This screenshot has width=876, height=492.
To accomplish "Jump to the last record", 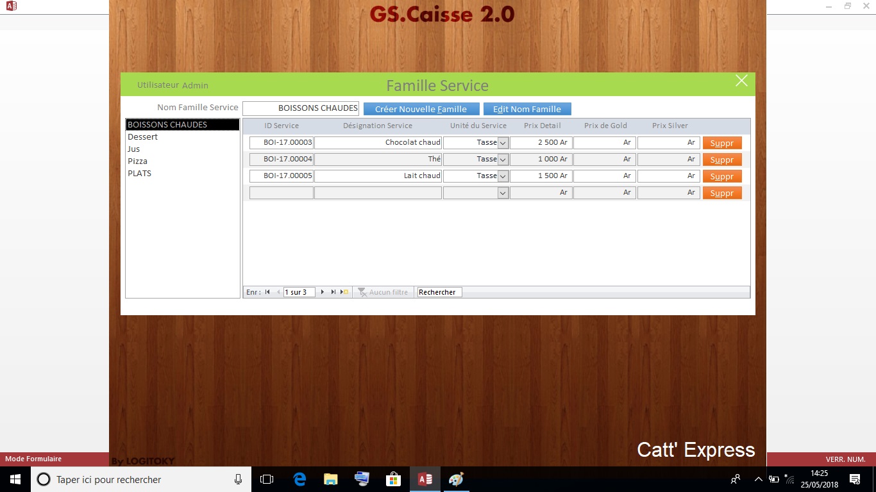I will 333,292.
